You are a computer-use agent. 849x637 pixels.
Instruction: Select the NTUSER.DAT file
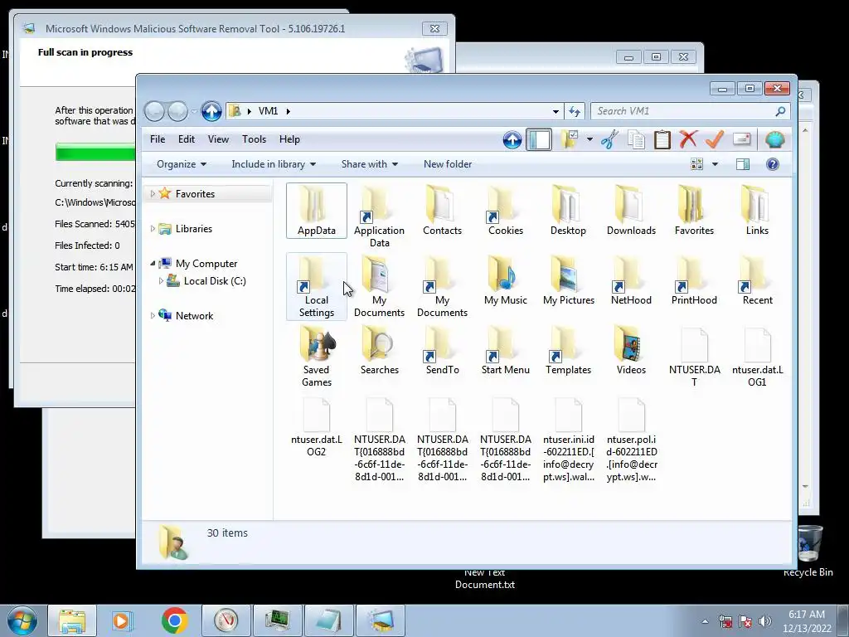coord(694,356)
